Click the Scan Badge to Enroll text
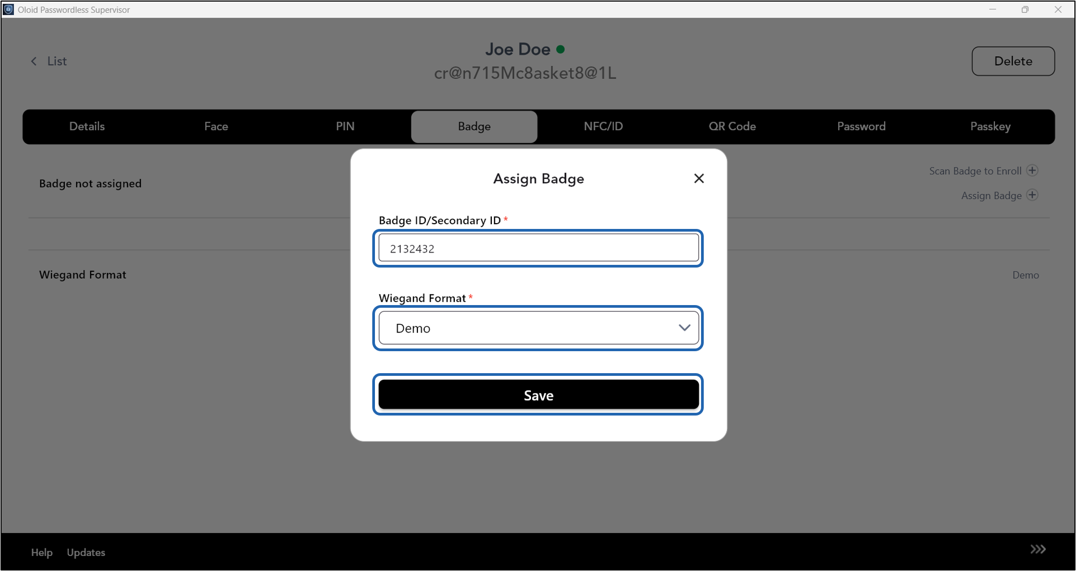This screenshot has width=1076, height=571. pyautogui.click(x=975, y=171)
